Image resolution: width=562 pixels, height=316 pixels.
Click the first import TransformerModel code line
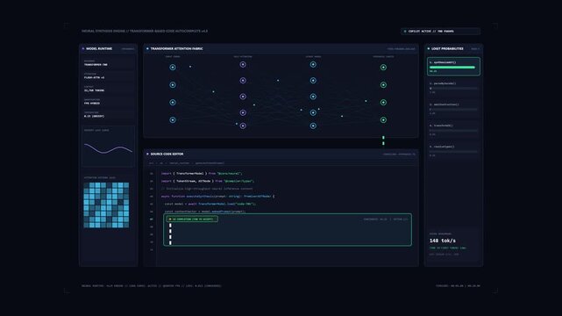click(x=202, y=173)
